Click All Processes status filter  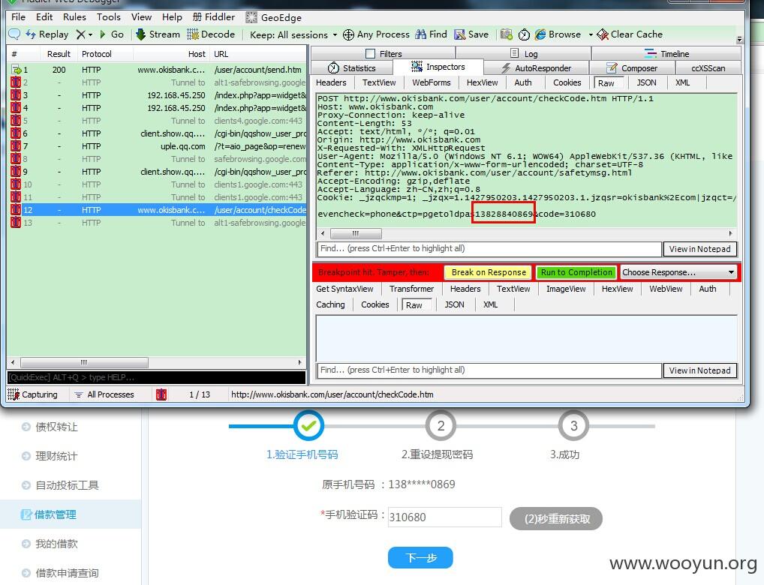(x=104, y=394)
